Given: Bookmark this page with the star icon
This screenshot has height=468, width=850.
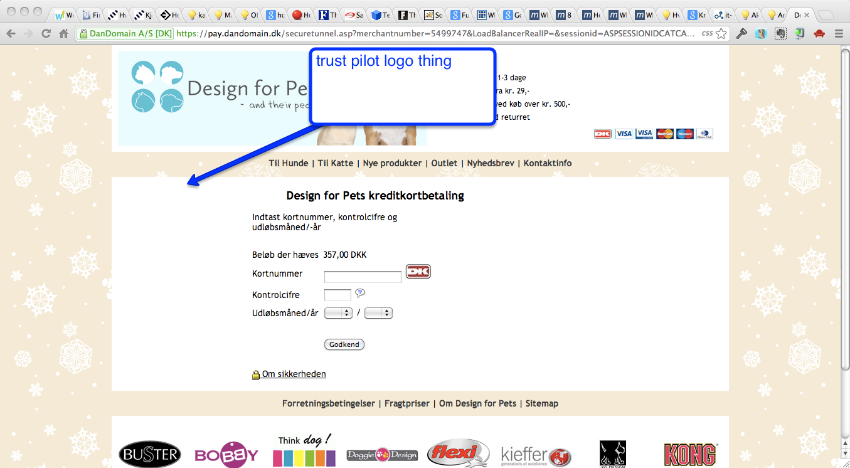Looking at the screenshot, I should 721,34.
